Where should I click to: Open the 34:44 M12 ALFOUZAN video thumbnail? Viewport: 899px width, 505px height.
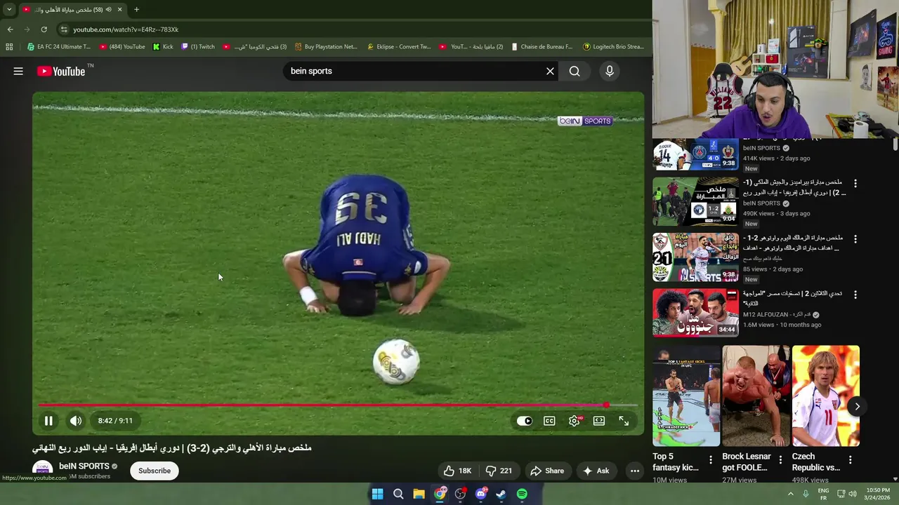coord(695,313)
